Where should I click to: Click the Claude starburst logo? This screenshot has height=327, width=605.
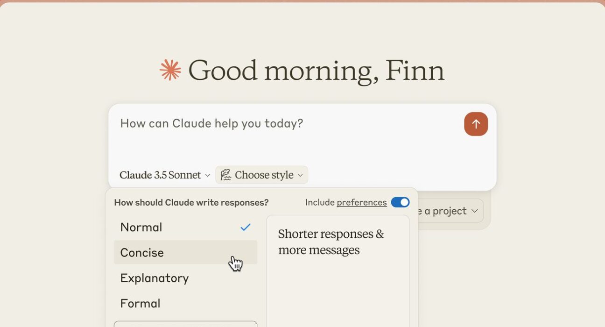(170, 70)
